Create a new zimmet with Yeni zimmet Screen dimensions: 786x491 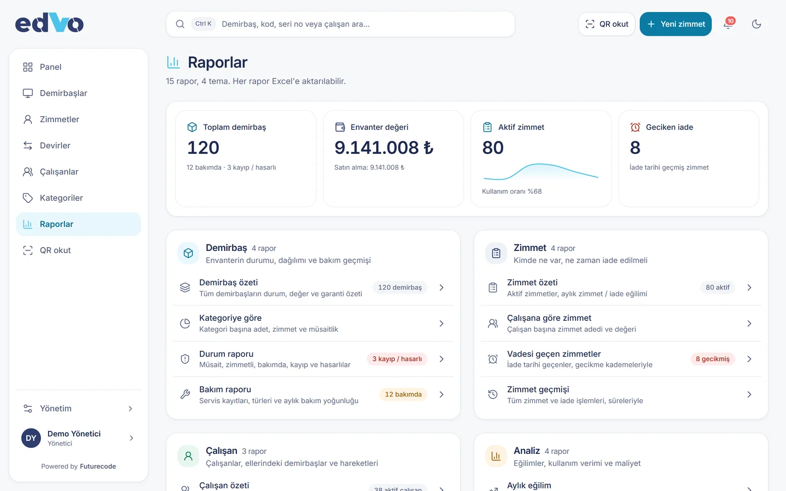(x=676, y=24)
